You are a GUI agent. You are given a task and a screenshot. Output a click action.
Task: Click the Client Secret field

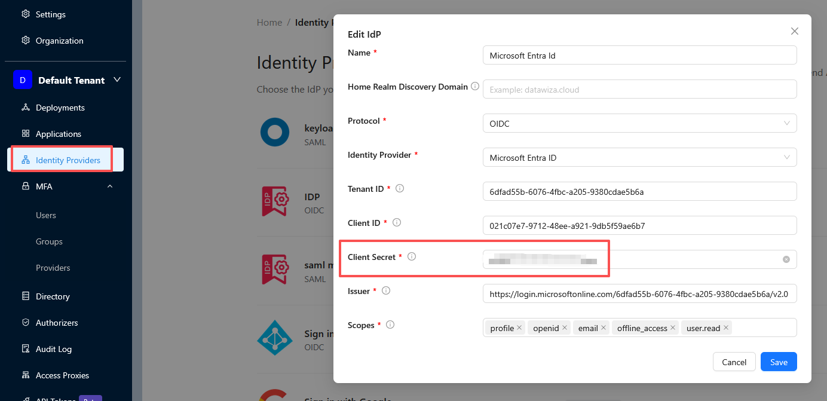point(640,260)
